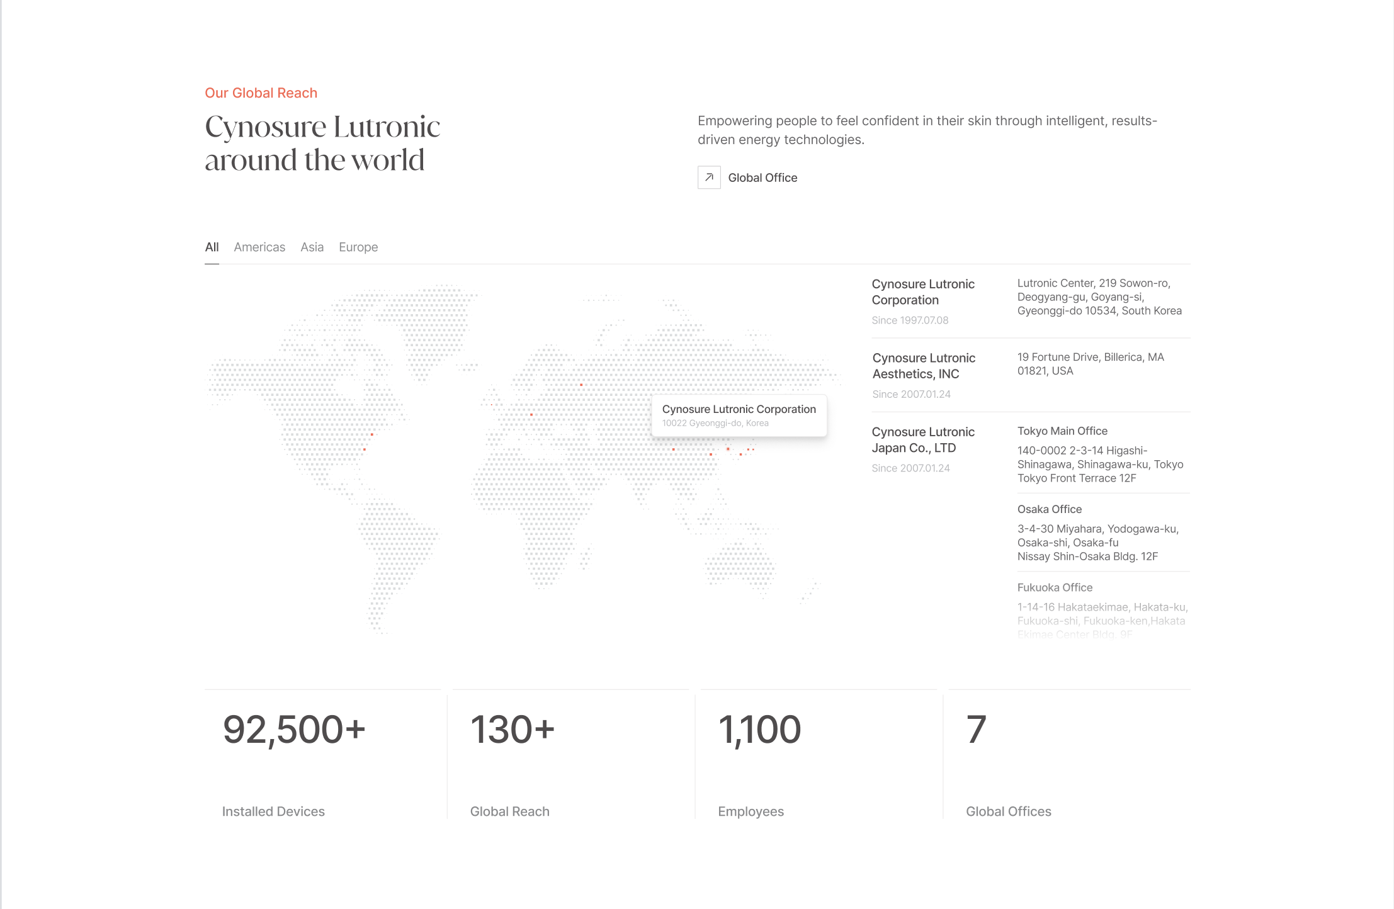Switch to the Americas tab
Viewport: 1394px width, 909px height.
tap(259, 247)
